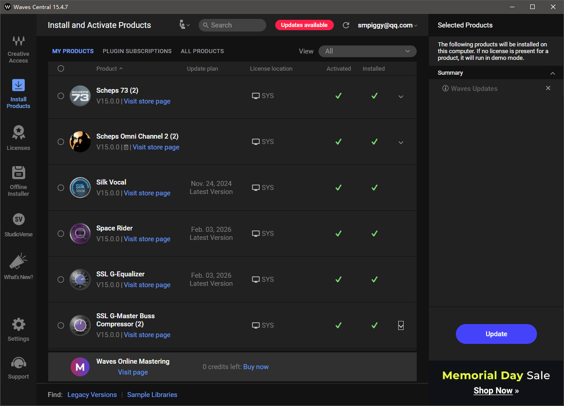Viewport: 564px width, 406px height.
Task: Open Visit page link for Online Mastering
Action: pos(133,372)
